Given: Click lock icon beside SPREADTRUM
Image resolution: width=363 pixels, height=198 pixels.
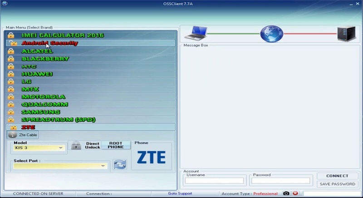Looking at the screenshot, I should 11,120.
